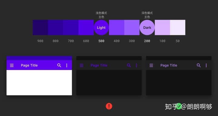Viewport: 218px width, 116px height.
Task: Click Page Title in middle dark app bar
Action: pos(99,65)
